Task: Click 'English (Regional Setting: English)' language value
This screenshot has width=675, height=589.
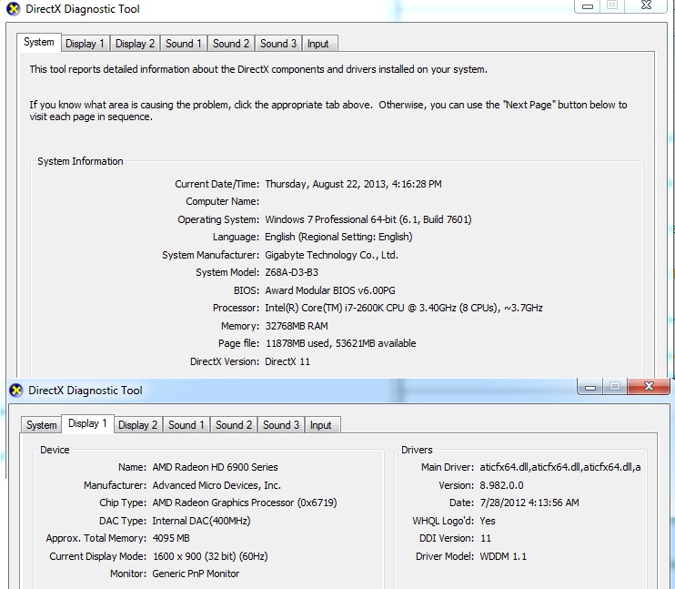Action: [x=338, y=237]
